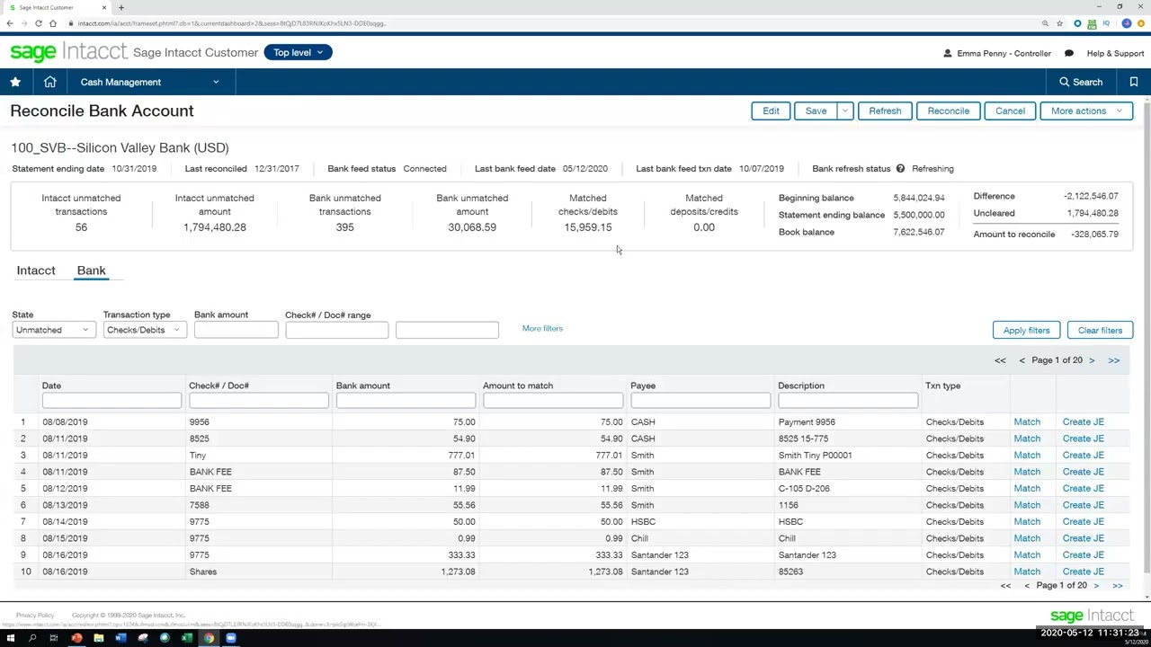Click the Check#/Doc# column filter box

tap(259, 401)
